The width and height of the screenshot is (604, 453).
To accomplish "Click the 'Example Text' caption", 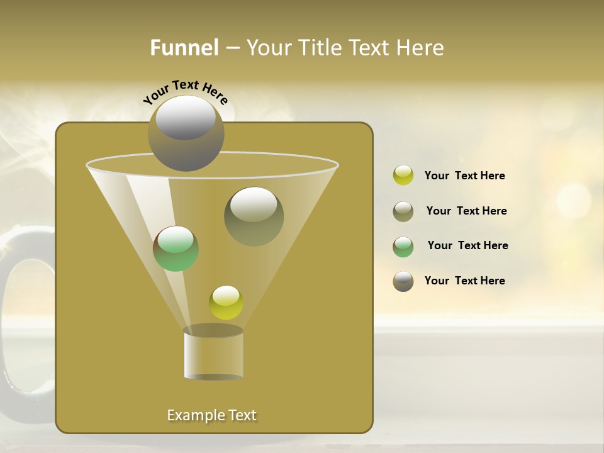I will coord(211,415).
